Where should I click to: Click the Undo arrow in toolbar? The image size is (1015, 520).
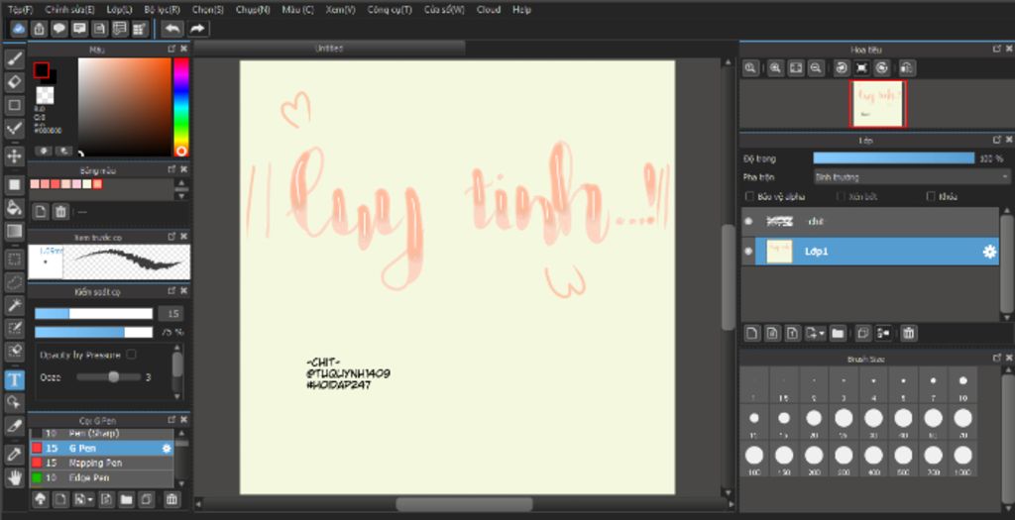[172, 29]
